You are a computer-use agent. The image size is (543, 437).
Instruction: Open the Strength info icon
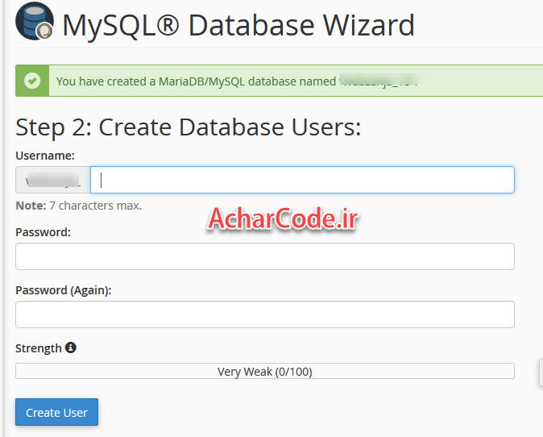[71, 348]
